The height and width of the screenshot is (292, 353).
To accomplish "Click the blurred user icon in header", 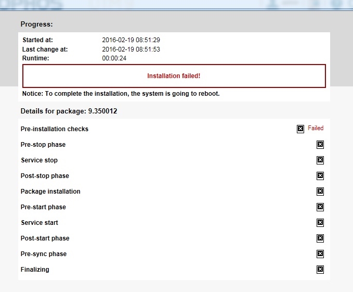I will tap(273, 4).
